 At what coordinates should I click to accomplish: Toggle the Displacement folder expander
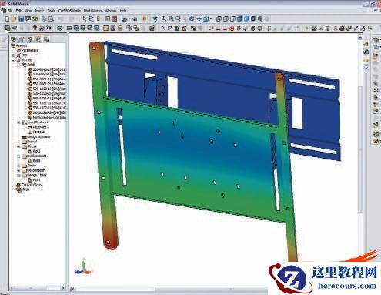tap(19, 156)
